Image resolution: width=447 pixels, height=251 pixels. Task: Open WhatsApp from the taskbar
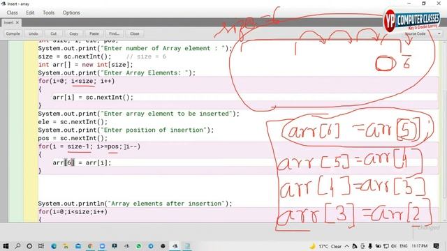tap(138, 246)
